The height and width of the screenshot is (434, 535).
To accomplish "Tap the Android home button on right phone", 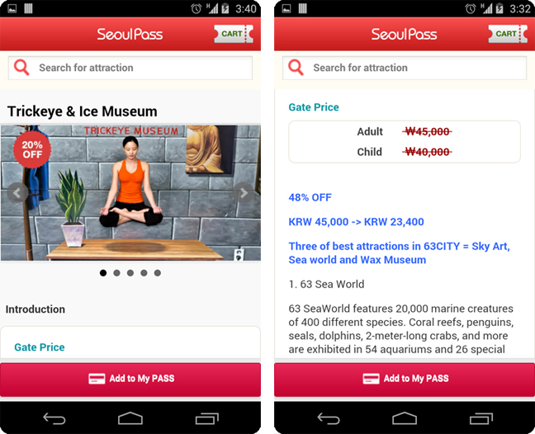I will [x=405, y=418].
